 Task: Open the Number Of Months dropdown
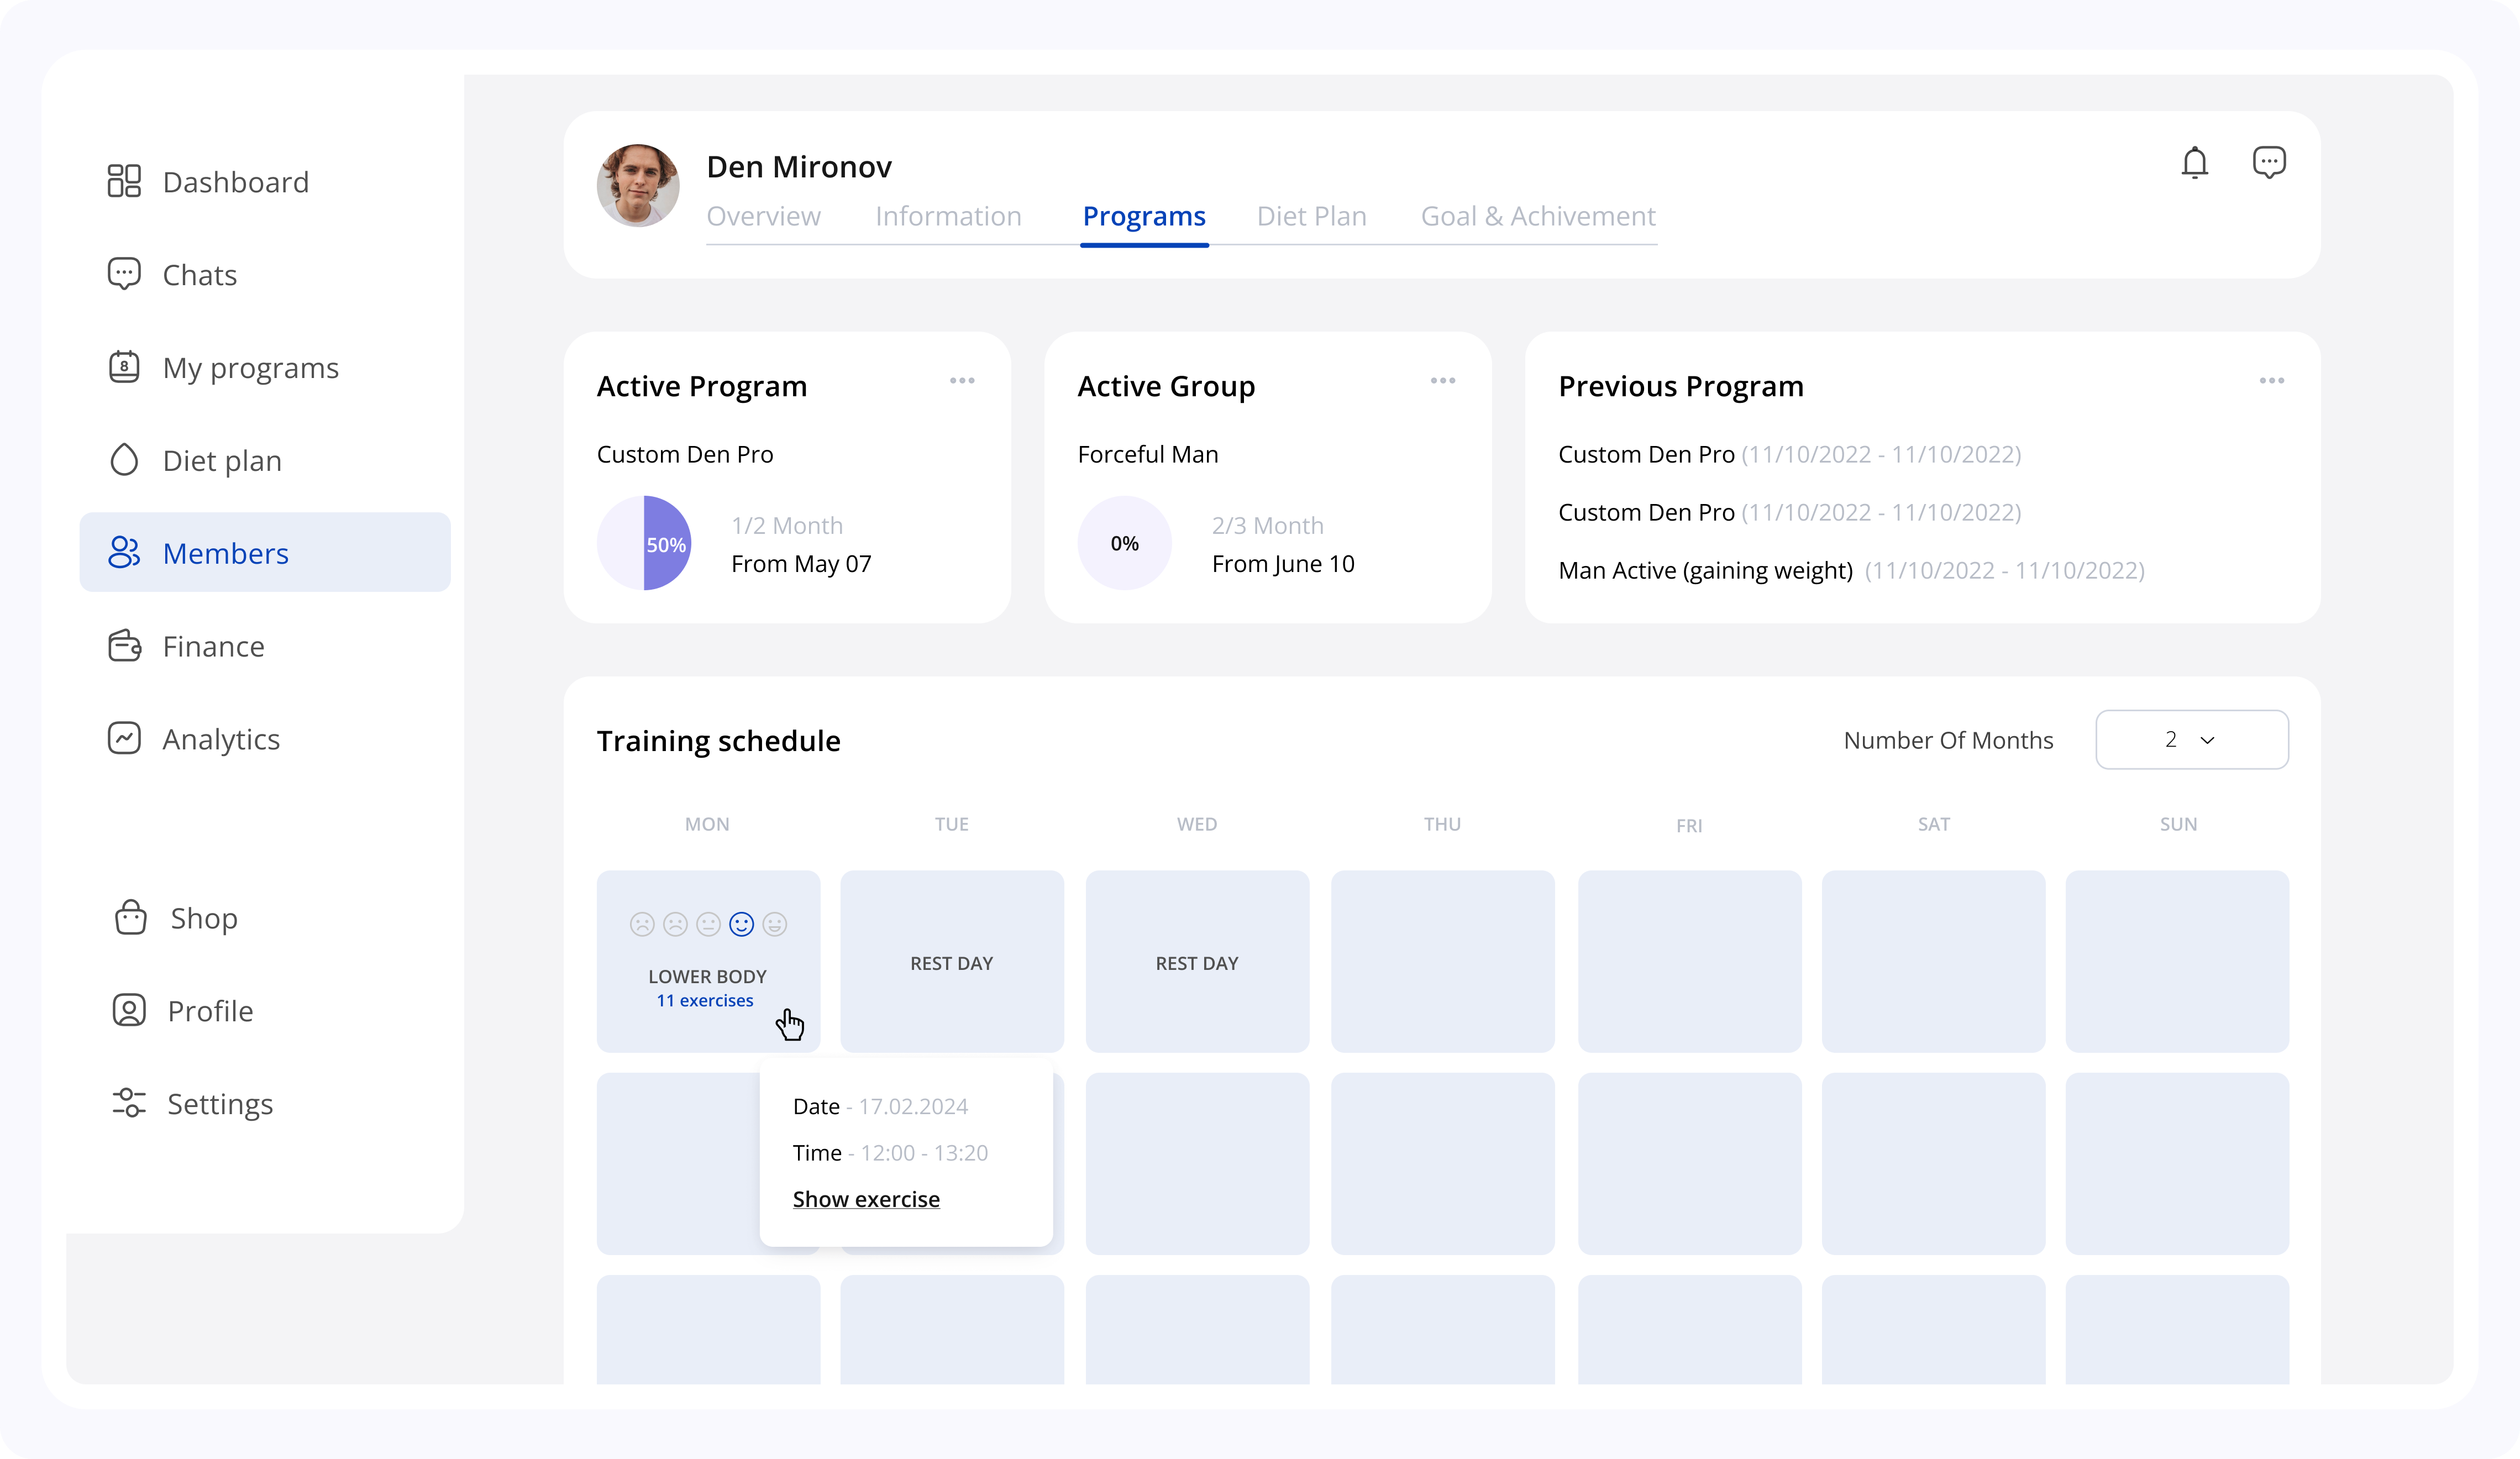[2192, 740]
